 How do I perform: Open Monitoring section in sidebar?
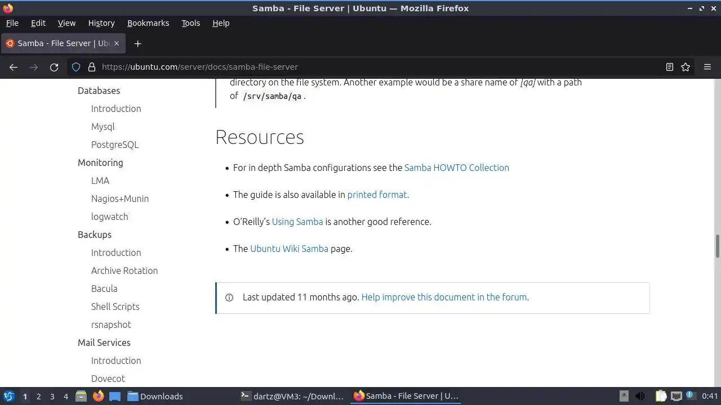click(100, 163)
